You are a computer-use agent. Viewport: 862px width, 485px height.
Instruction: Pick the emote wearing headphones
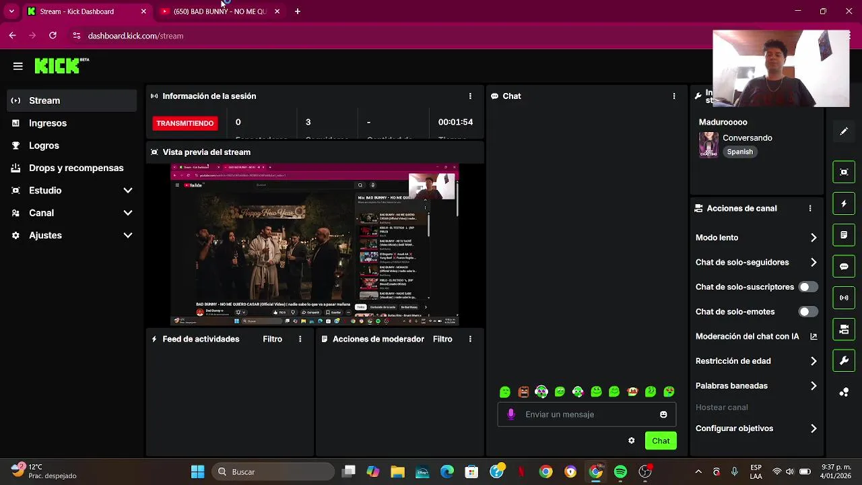tap(541, 391)
